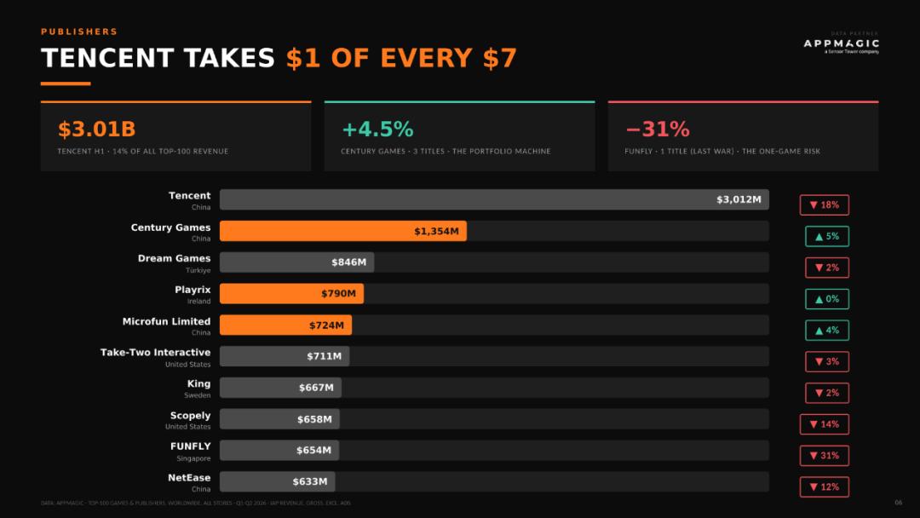Open the +4.5% Century Games card

click(459, 136)
